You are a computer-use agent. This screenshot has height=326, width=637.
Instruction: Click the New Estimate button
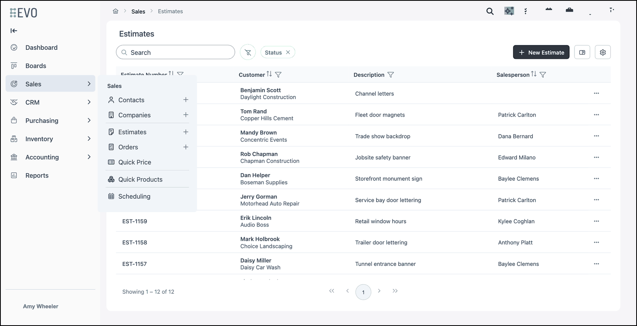point(541,52)
